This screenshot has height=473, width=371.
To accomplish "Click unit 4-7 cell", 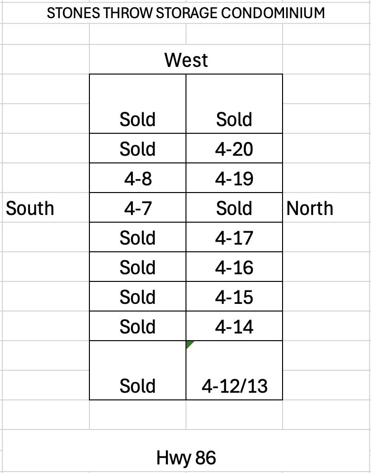I will pos(138,208).
